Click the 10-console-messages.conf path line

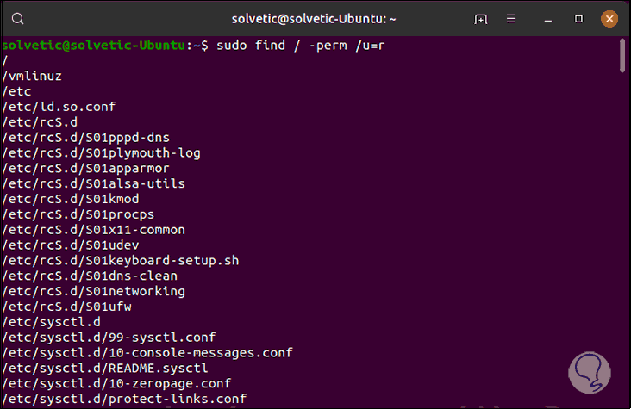coord(147,353)
